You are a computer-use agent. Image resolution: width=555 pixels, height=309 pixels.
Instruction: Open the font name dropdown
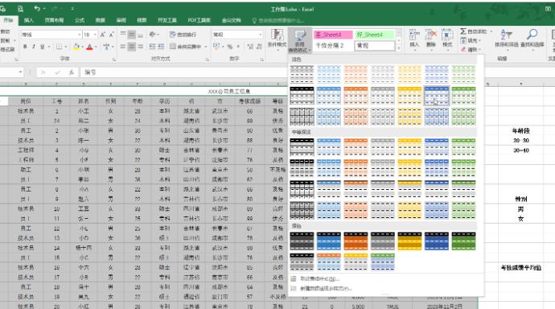pos(80,35)
